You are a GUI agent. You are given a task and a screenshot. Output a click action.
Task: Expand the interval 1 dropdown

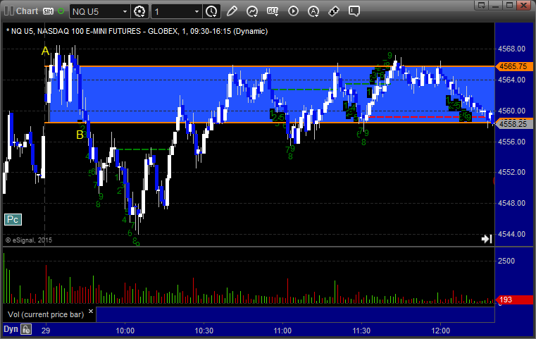pyautogui.click(x=197, y=12)
